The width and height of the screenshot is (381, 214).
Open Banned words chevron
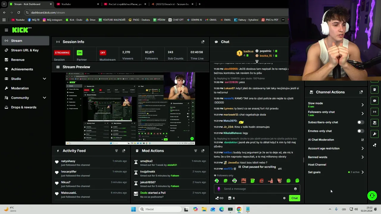point(362,157)
